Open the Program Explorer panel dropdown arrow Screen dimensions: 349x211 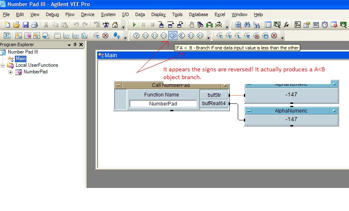(x=69, y=45)
